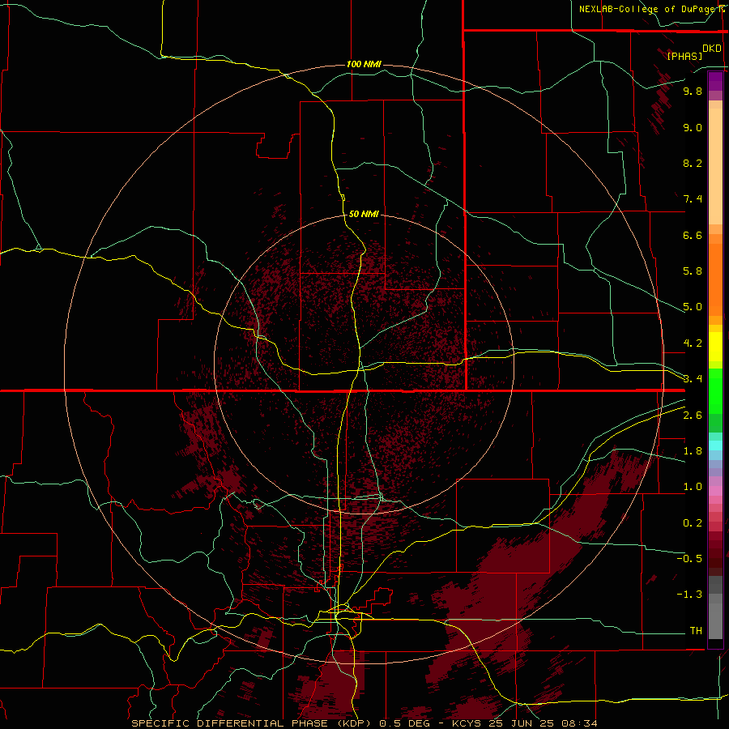
Task: Click the 8.2 scale value
Action: point(693,163)
